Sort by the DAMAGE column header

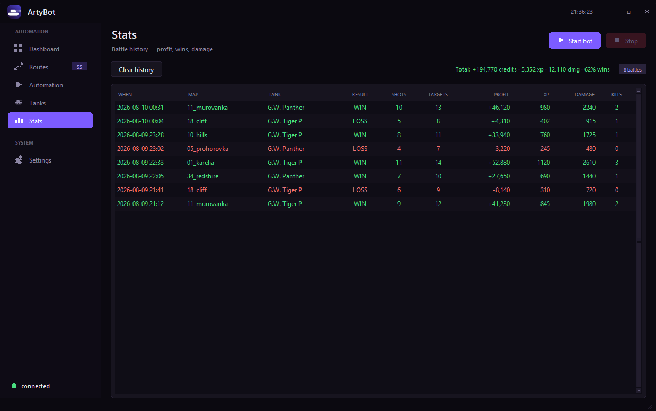pyautogui.click(x=584, y=95)
